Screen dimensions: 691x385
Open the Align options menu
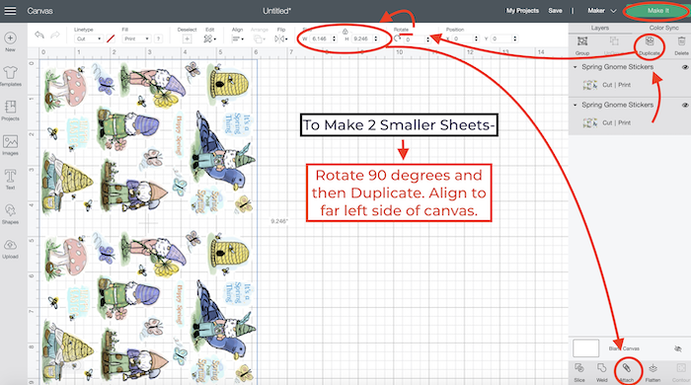(x=238, y=38)
